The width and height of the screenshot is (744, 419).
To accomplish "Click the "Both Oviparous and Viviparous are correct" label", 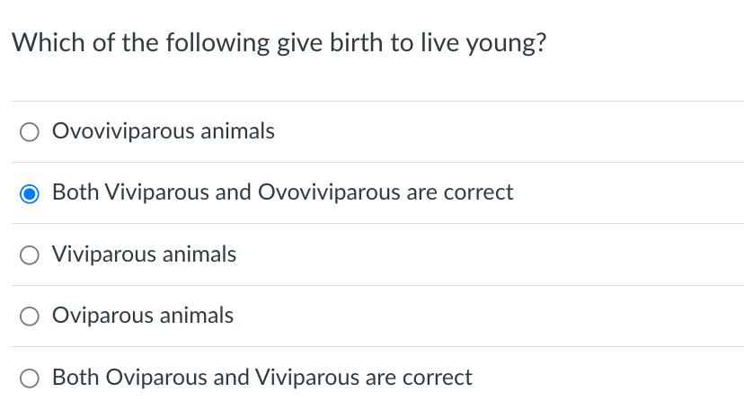I will point(262,378).
